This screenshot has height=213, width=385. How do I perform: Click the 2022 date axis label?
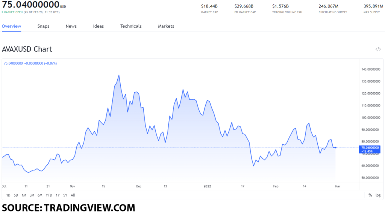(x=207, y=186)
